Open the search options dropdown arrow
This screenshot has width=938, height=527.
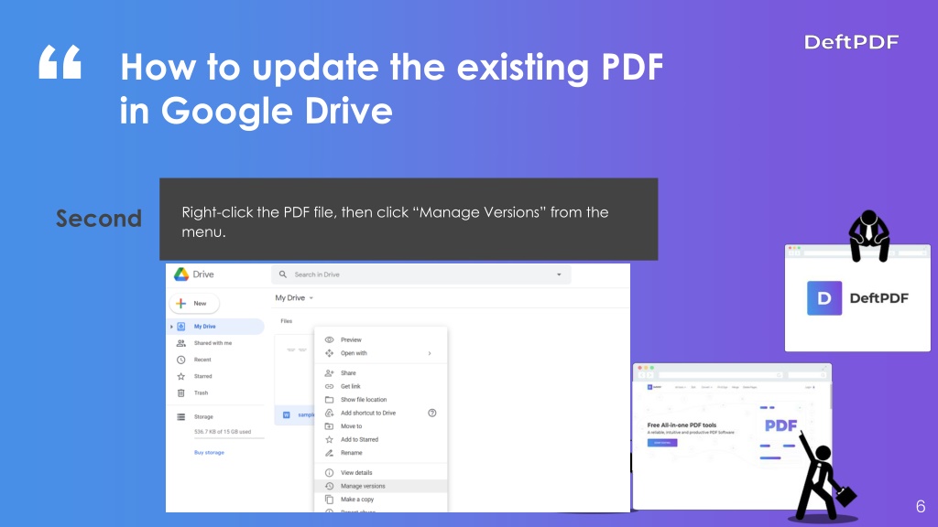coord(559,274)
